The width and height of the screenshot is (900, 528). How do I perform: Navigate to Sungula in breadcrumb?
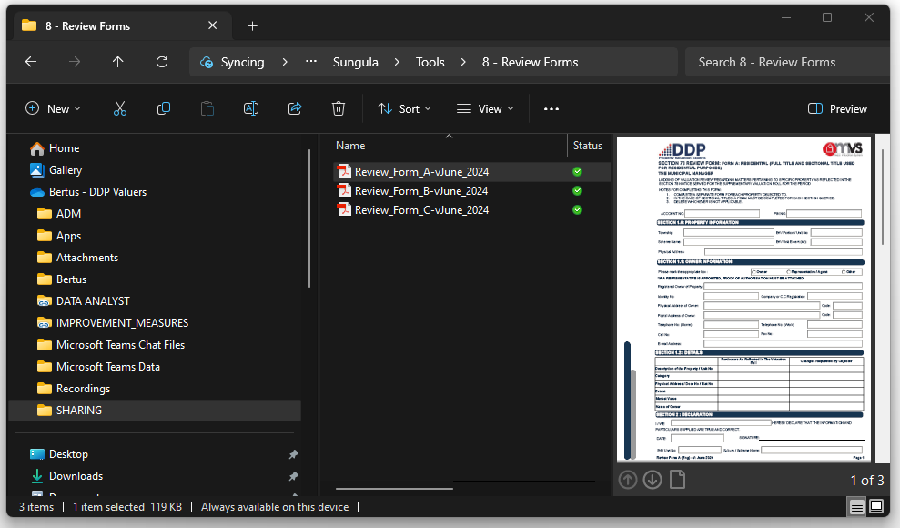point(355,62)
